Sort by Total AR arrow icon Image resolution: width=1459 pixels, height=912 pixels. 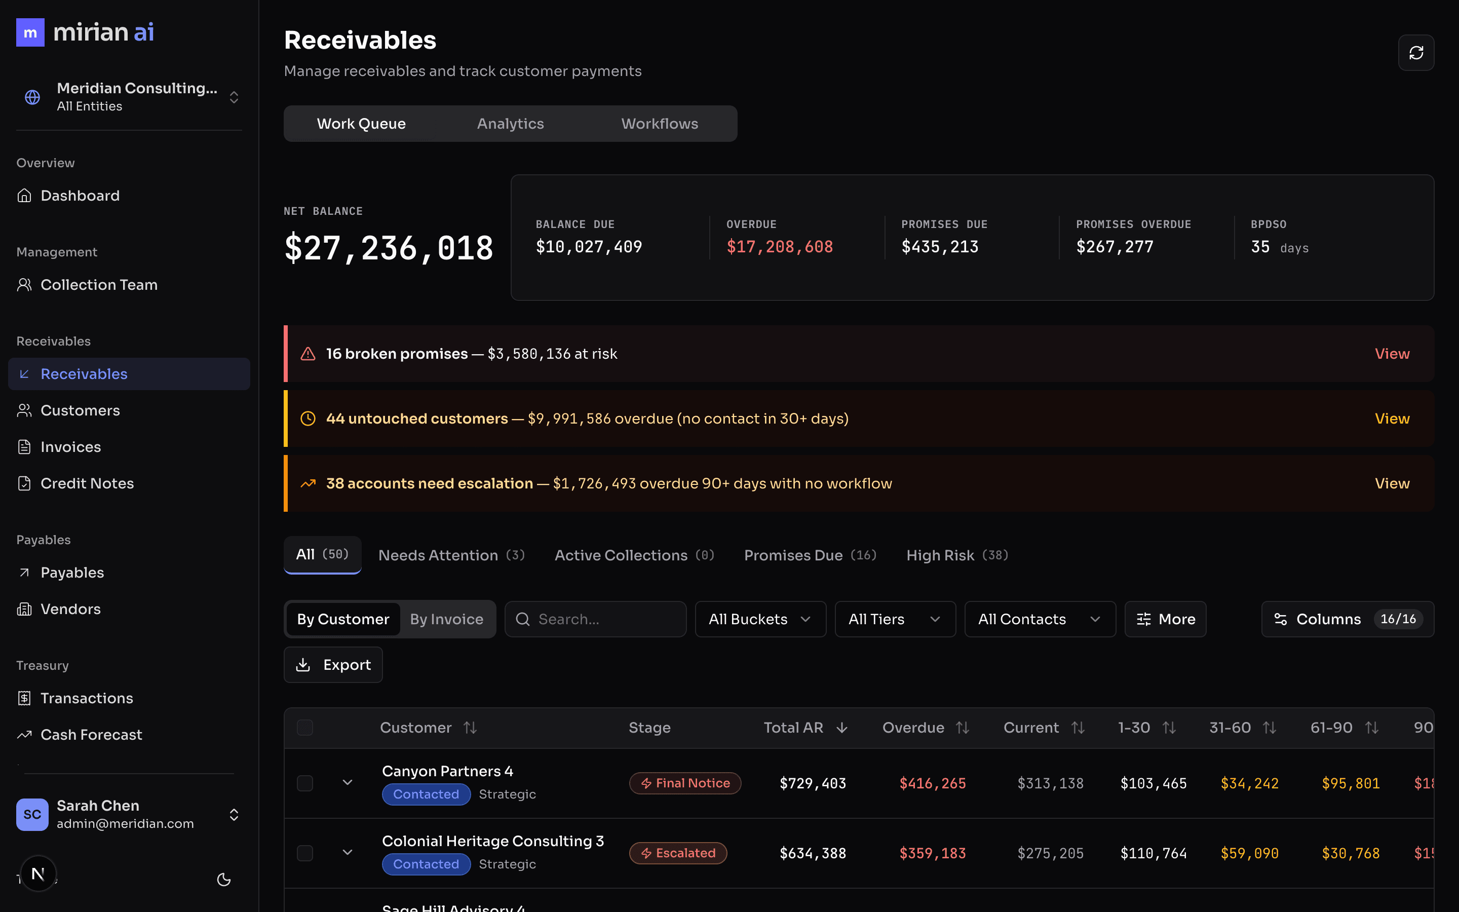coord(841,728)
